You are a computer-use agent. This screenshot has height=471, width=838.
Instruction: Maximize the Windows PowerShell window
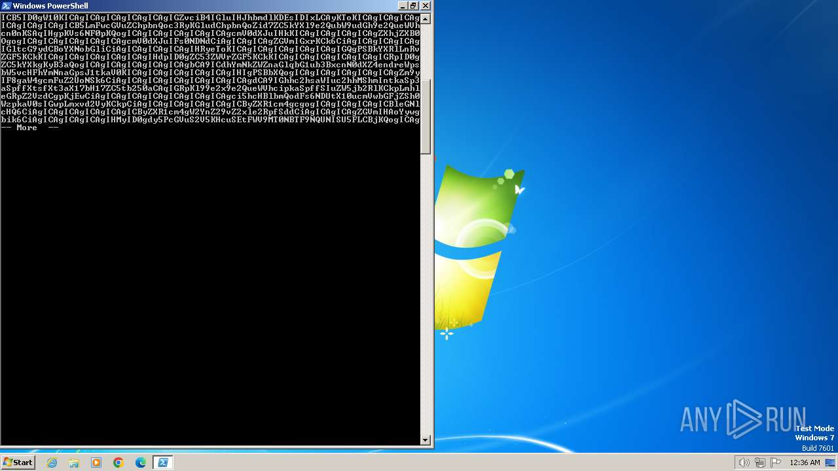[413, 6]
